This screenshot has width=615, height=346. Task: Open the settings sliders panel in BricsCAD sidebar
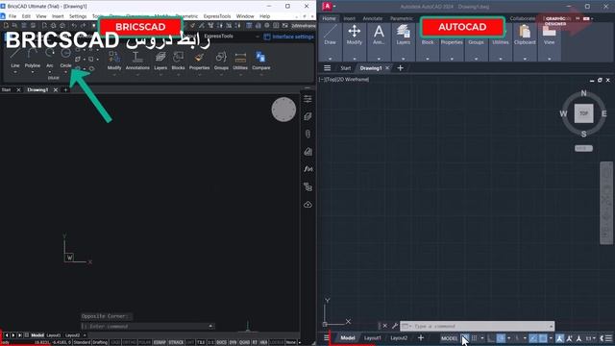click(307, 99)
